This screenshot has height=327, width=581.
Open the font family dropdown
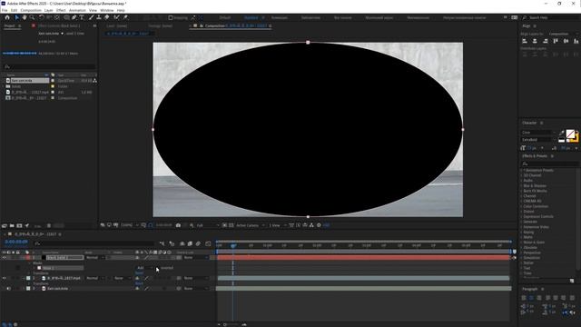[x=538, y=133]
